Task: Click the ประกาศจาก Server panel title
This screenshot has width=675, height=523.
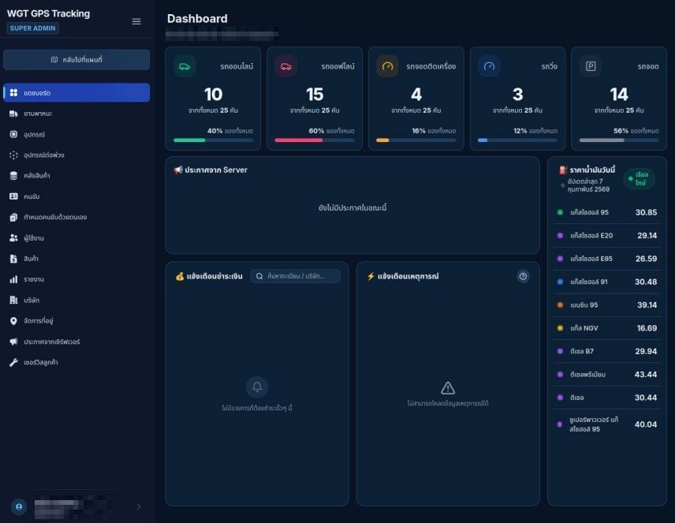Action: tap(211, 170)
